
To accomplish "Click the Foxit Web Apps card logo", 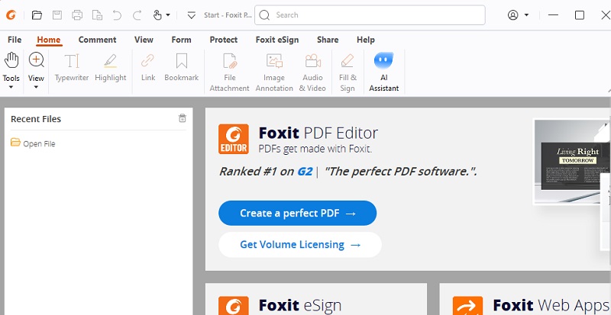I will [468, 306].
